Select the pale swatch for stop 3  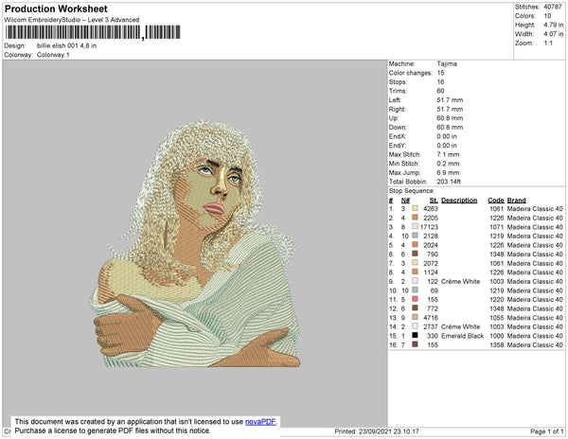(x=415, y=226)
